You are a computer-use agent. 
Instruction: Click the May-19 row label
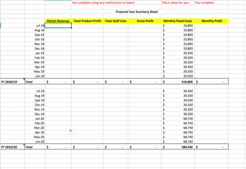coord(39,71)
